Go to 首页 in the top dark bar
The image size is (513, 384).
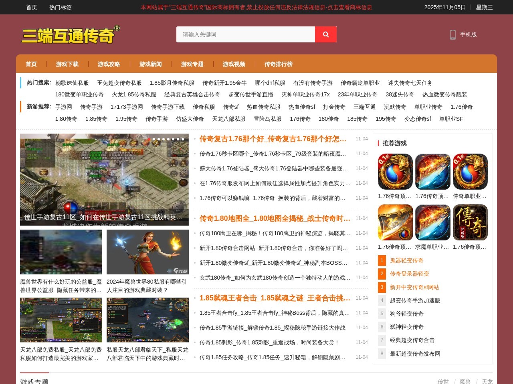coord(32,7)
